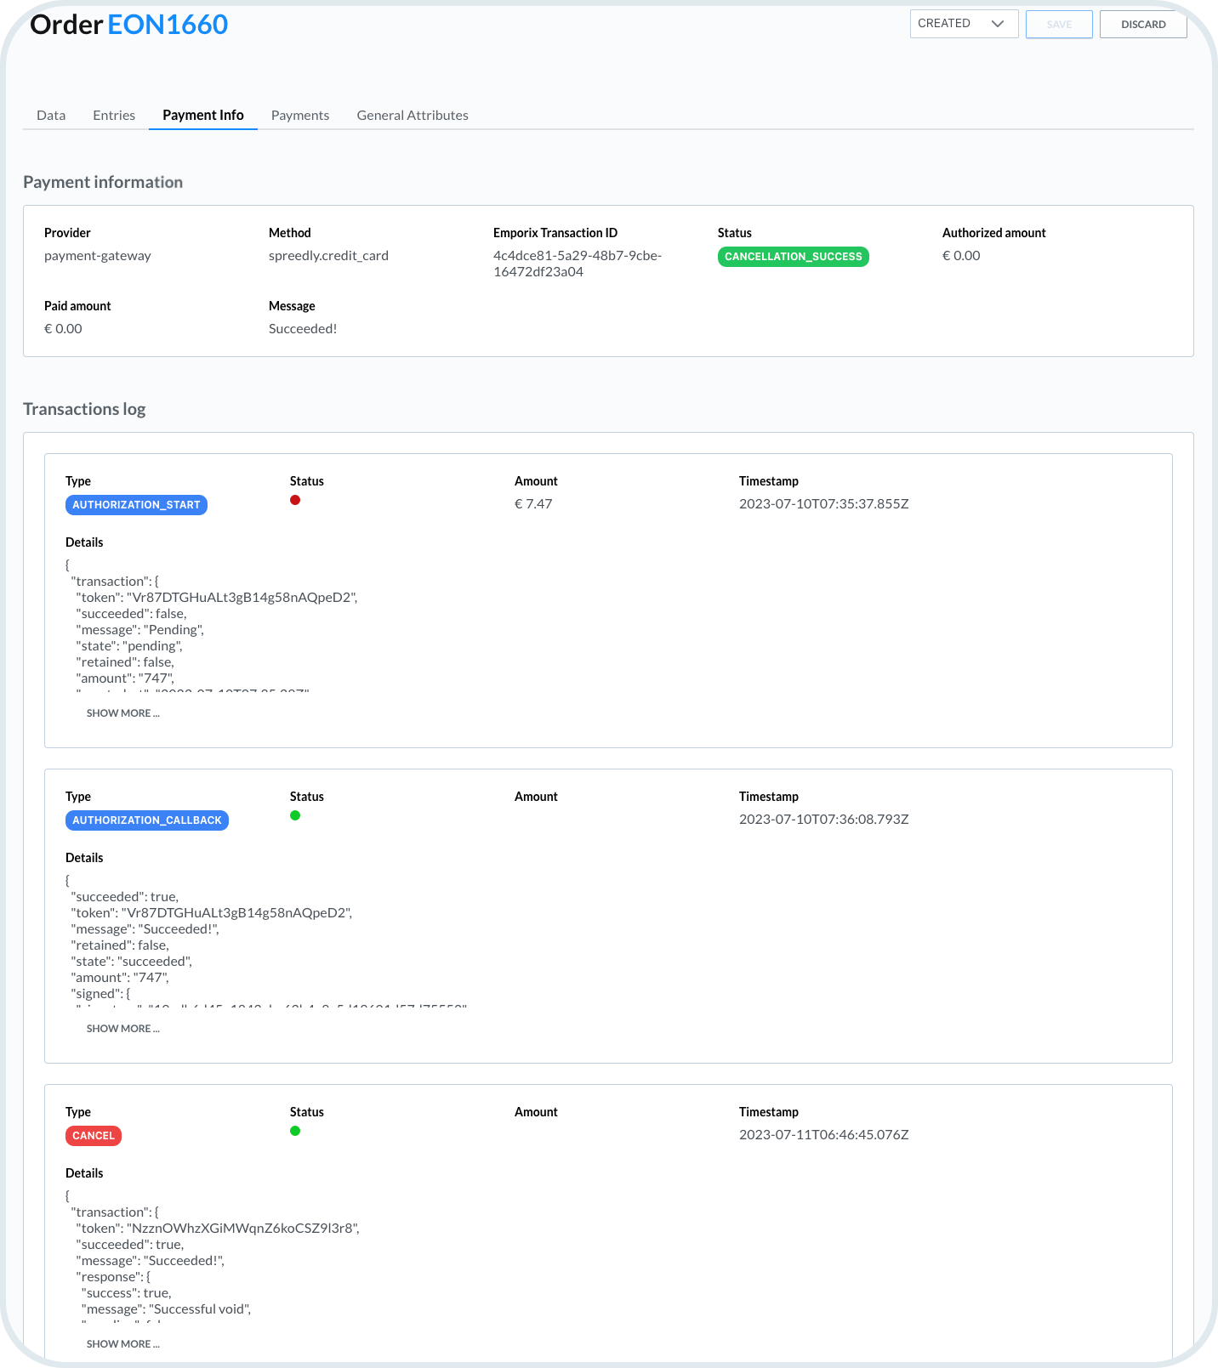
Task: Click the red CANCEL type badge
Action: (x=93, y=1136)
